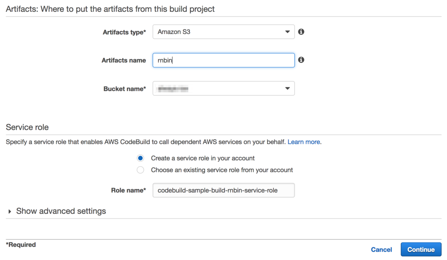Expand Show advanced settings section

pos(61,211)
